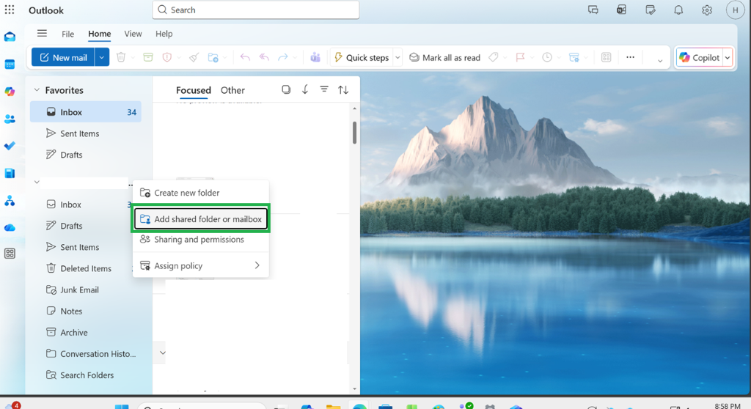Click the Move to folder icon
Viewport: 751px width, 409px height.
213,57
